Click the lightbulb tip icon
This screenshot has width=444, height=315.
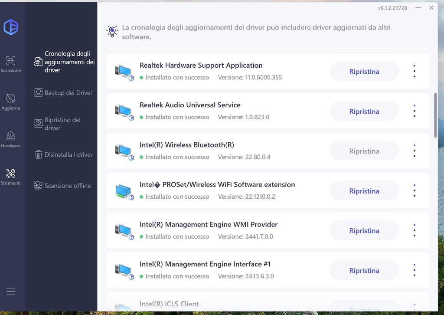click(x=112, y=31)
